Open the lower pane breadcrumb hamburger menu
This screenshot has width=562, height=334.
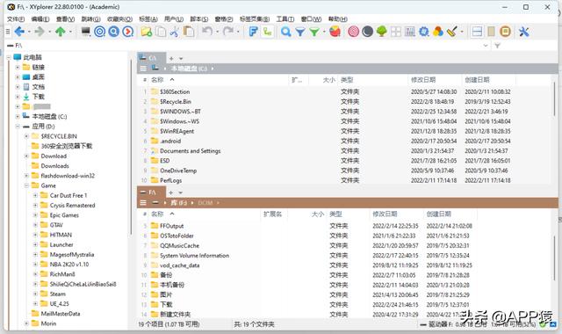pos(143,203)
